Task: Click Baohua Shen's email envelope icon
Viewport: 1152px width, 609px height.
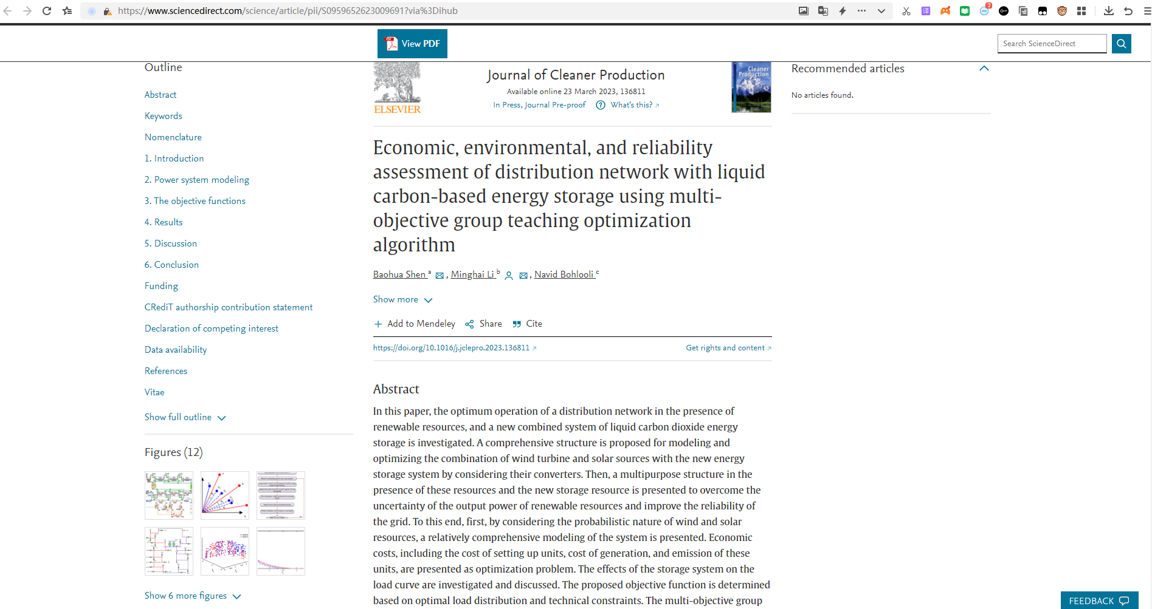Action: [440, 276]
